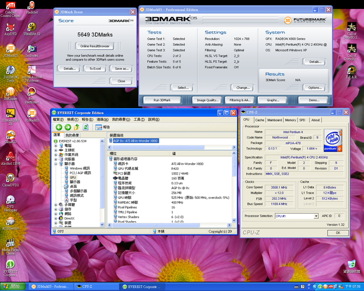364x291 pixels.
Task: Open the 3DMark2001 SE desktop shortcut
Action: (10, 117)
